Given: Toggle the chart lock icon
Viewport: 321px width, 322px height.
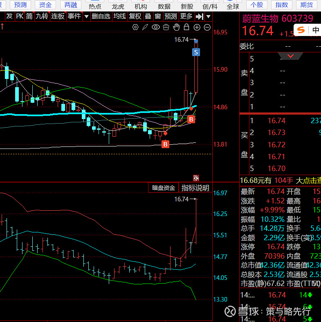Looking at the screenshot, I should [187, 27].
